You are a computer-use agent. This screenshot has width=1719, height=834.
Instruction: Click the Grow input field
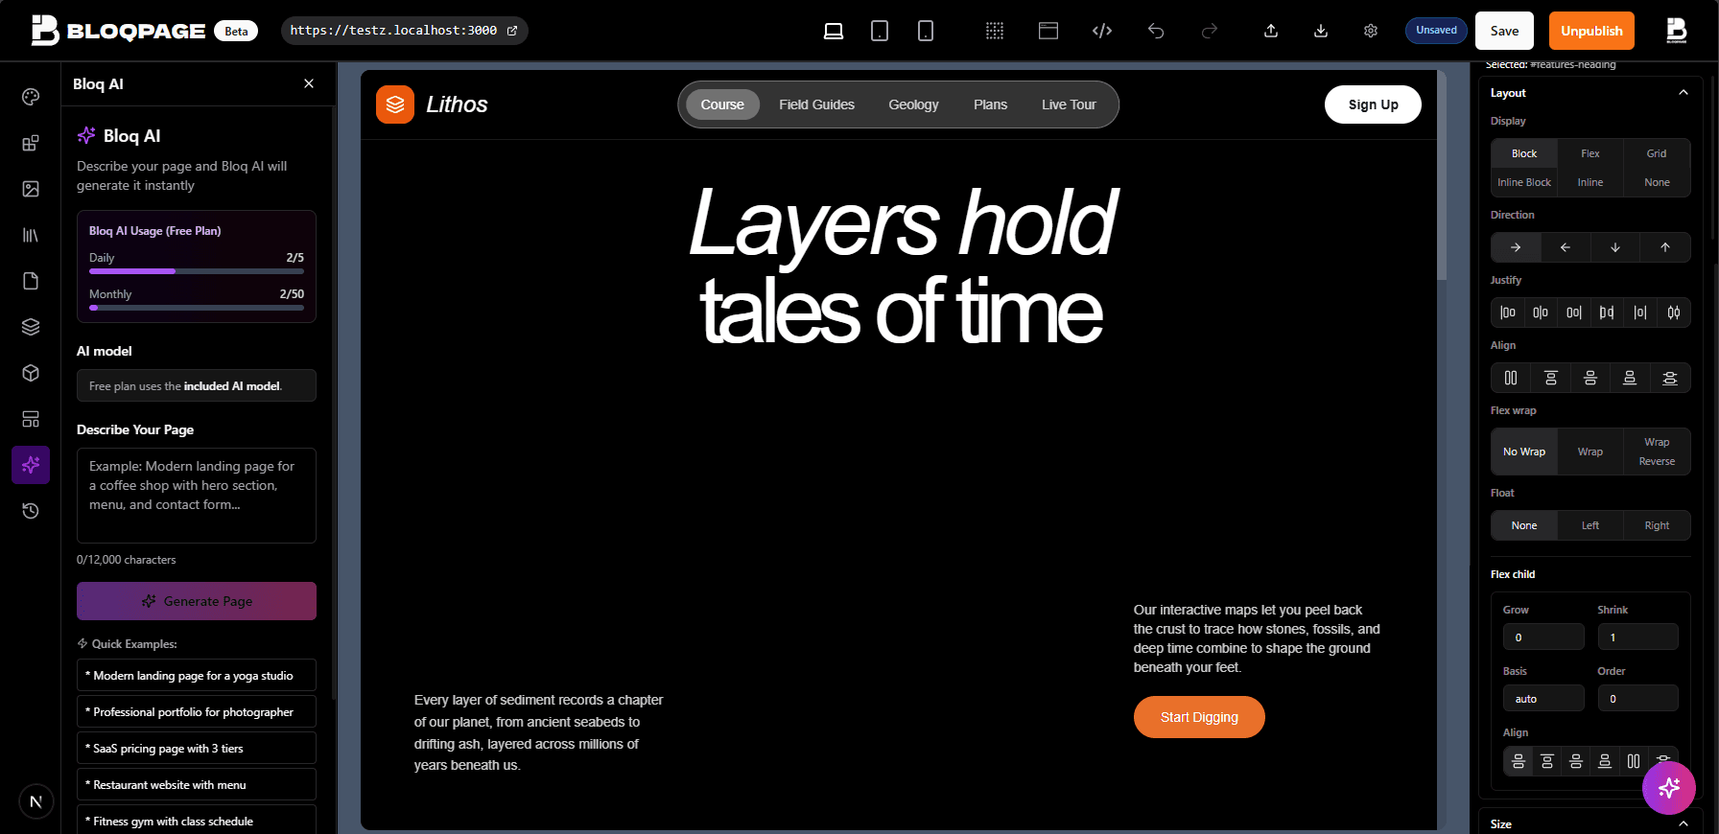pyautogui.click(x=1543, y=637)
